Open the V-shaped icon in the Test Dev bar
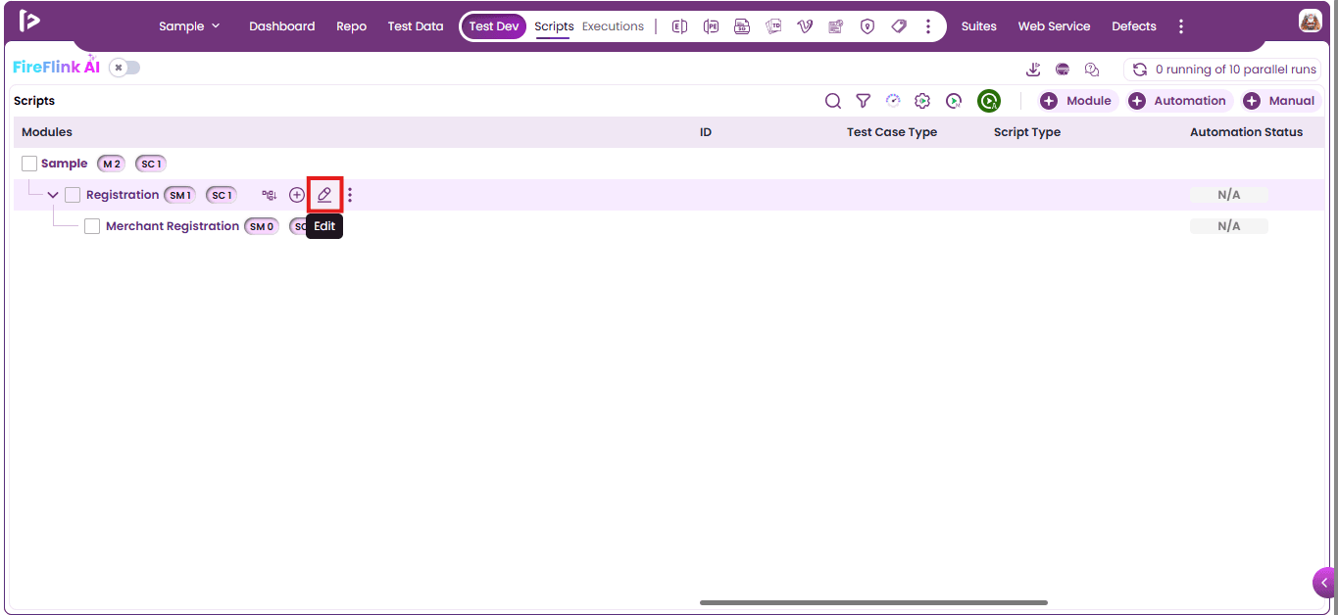This screenshot has width=1338, height=615. (x=805, y=26)
